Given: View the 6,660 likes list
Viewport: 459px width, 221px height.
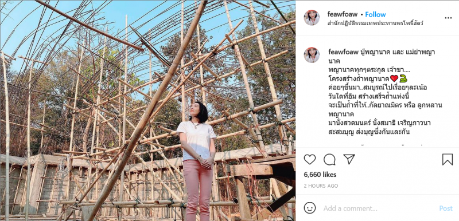Looking at the screenshot, I should point(320,175).
